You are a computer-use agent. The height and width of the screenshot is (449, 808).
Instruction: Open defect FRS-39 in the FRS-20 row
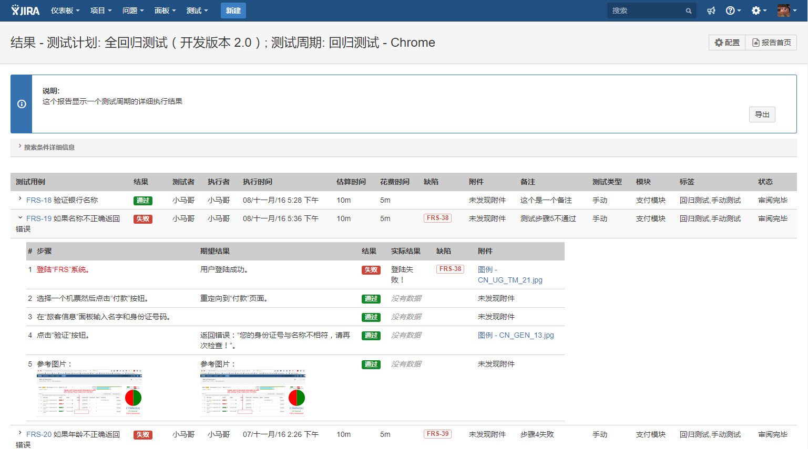pos(437,434)
